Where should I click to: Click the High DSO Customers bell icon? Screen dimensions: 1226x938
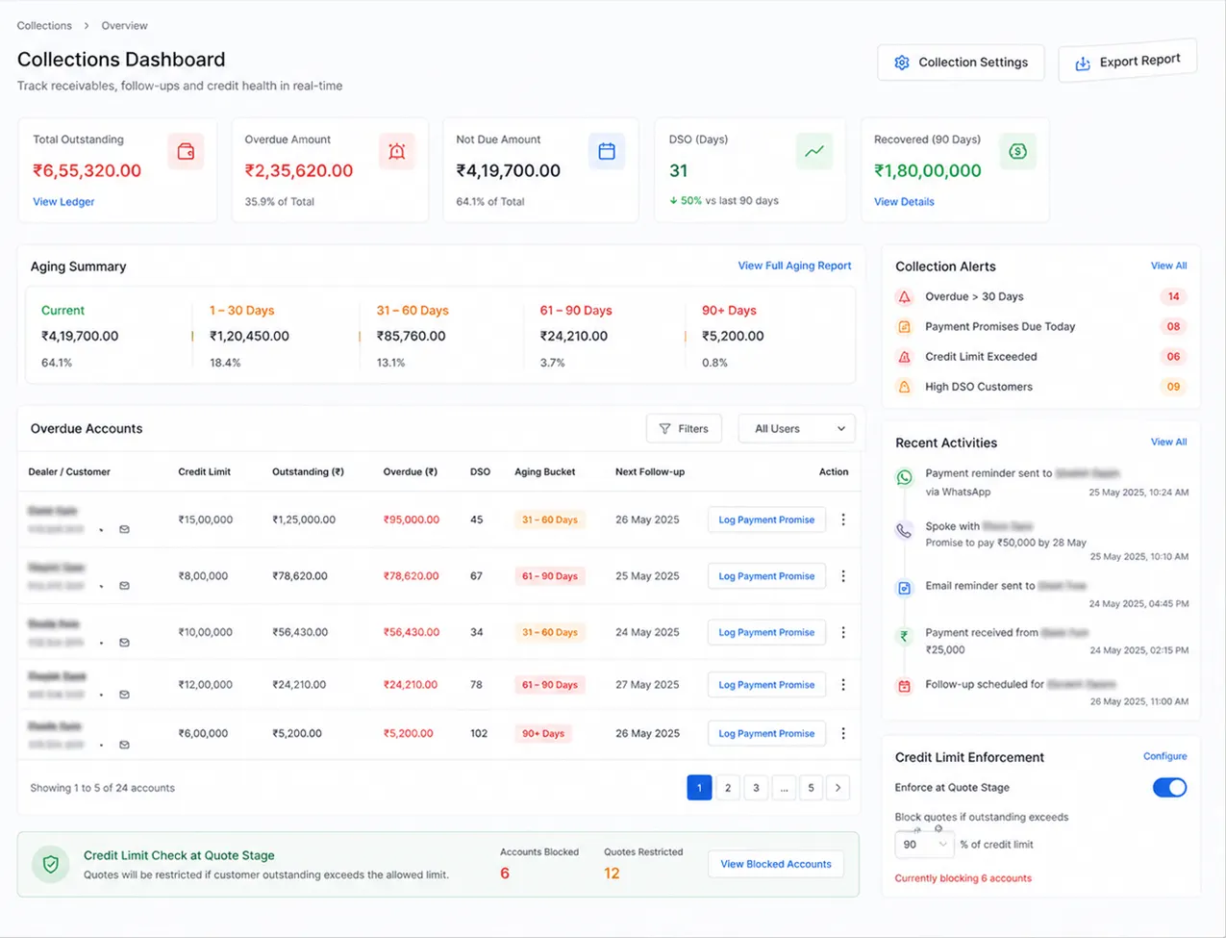(x=904, y=387)
